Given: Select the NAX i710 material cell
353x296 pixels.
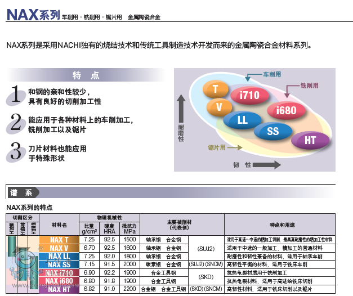Looking at the screenshot, I should (59, 273).
